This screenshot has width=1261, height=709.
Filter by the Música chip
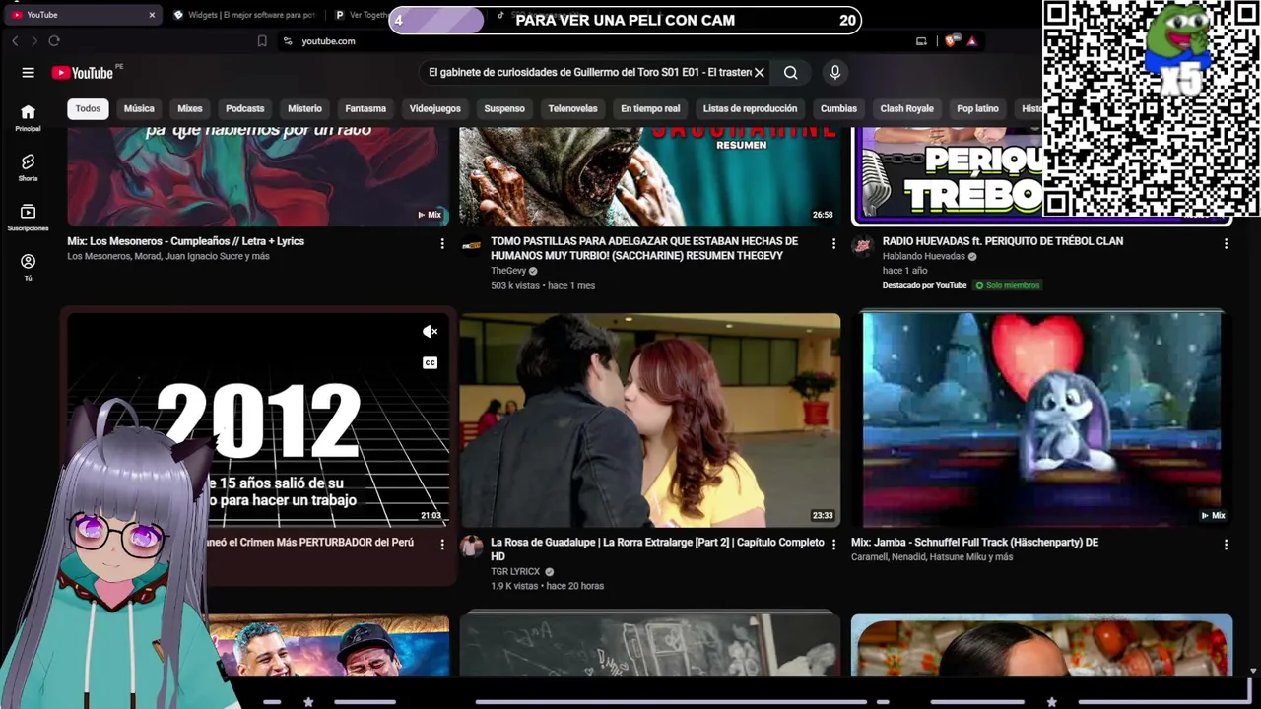[139, 108]
